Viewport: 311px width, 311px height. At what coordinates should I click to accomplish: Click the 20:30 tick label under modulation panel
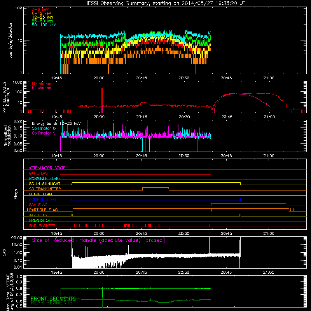tap(184, 156)
